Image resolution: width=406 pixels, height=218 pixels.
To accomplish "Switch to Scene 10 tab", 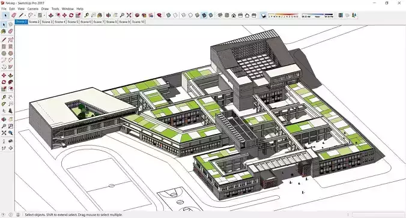I will 138,22.
